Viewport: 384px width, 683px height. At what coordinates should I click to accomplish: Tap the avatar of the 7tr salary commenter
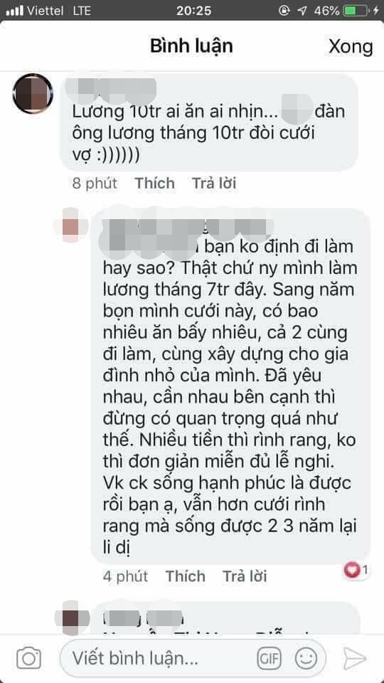70,226
